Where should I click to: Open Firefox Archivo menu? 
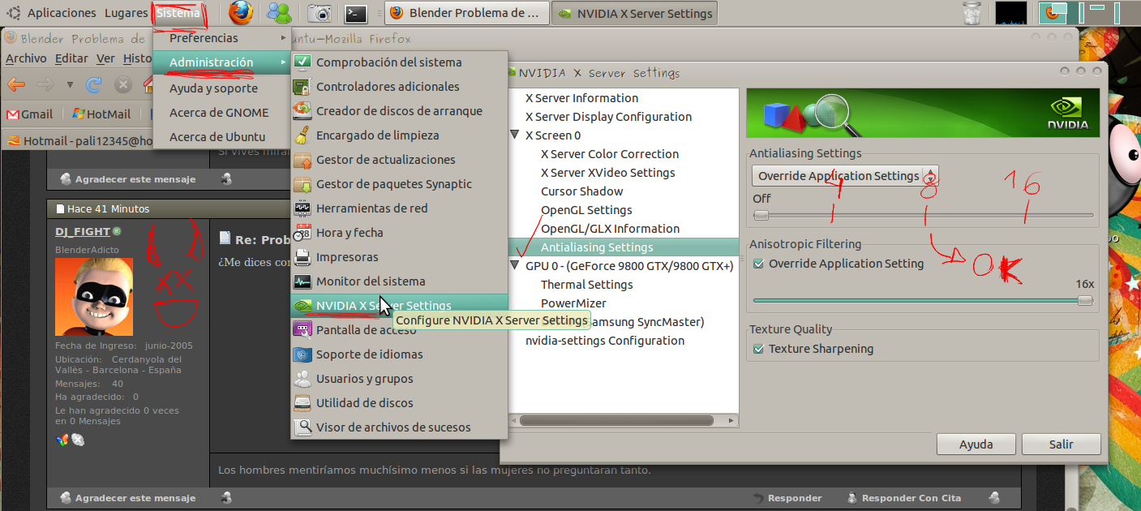point(26,58)
